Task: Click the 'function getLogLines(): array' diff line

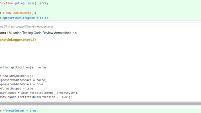Action: pyautogui.click(x=24, y=3)
